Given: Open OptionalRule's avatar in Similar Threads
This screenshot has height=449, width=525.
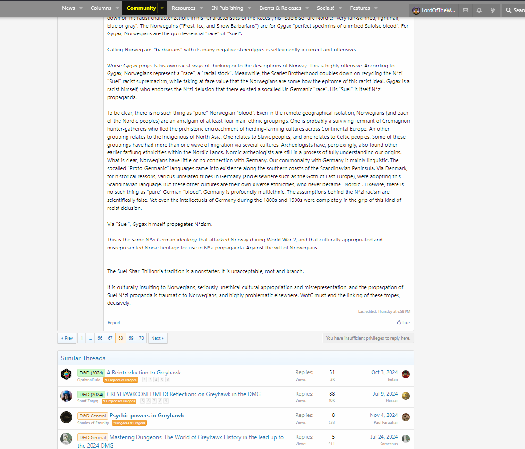Looking at the screenshot, I should [x=67, y=374].
